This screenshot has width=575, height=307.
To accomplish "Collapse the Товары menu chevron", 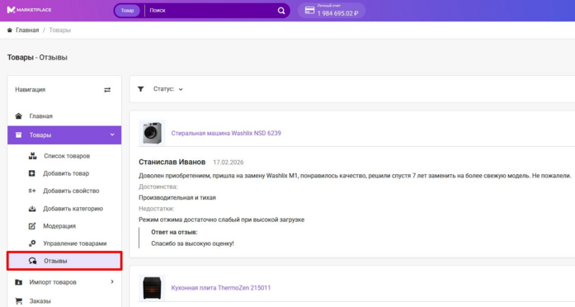I will coord(112,135).
